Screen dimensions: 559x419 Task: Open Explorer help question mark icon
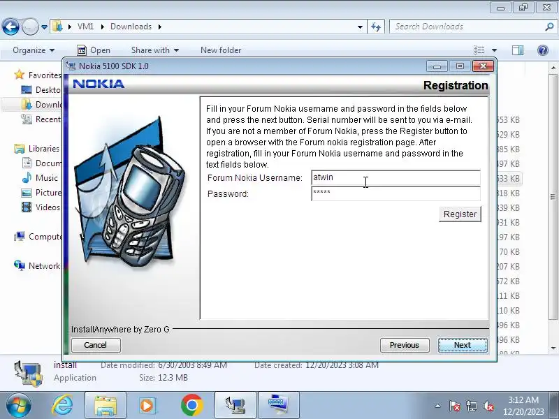(543, 50)
